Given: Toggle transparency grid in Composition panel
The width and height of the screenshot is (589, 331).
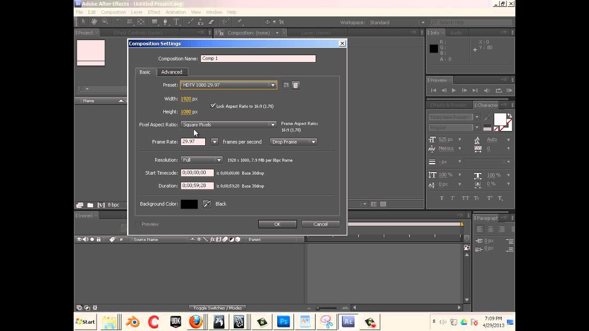Looking at the screenshot, I should click(x=384, y=204).
